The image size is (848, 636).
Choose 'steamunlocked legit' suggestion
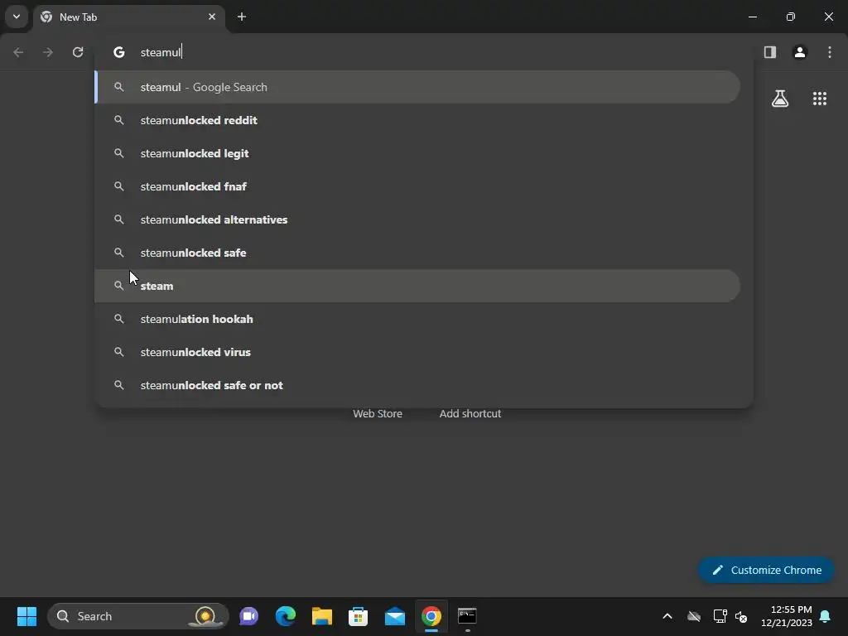click(x=417, y=153)
